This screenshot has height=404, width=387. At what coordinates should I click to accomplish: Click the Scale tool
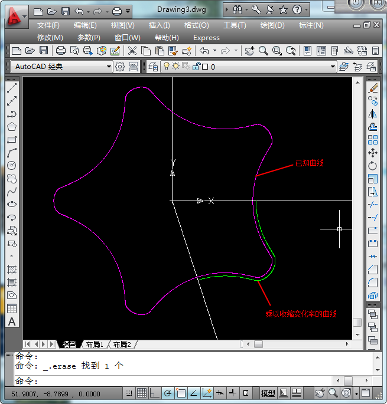373,179
